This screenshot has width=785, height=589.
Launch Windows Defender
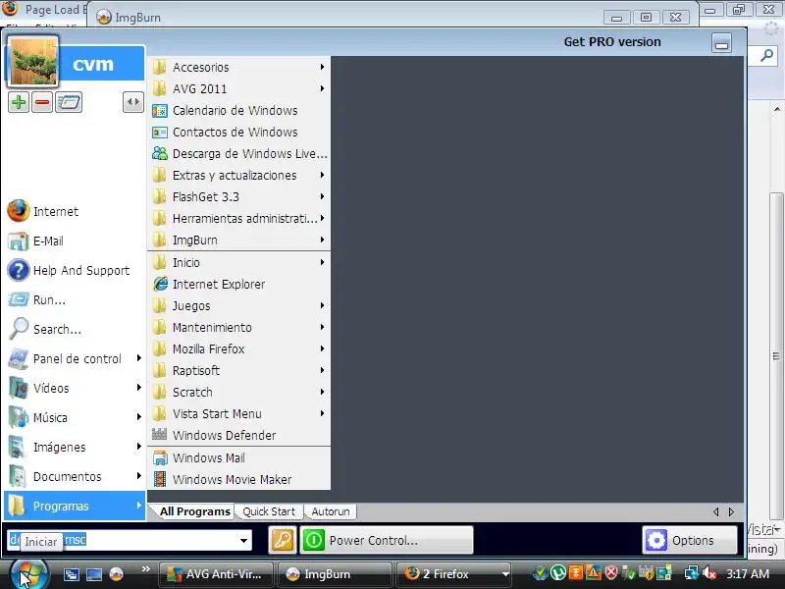pos(238,435)
